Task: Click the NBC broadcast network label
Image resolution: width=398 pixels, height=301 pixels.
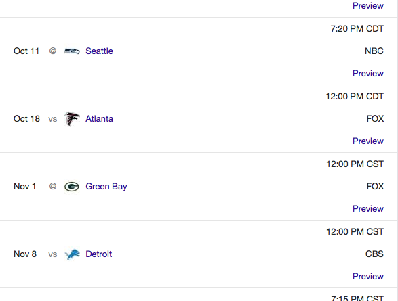Action: 374,51
